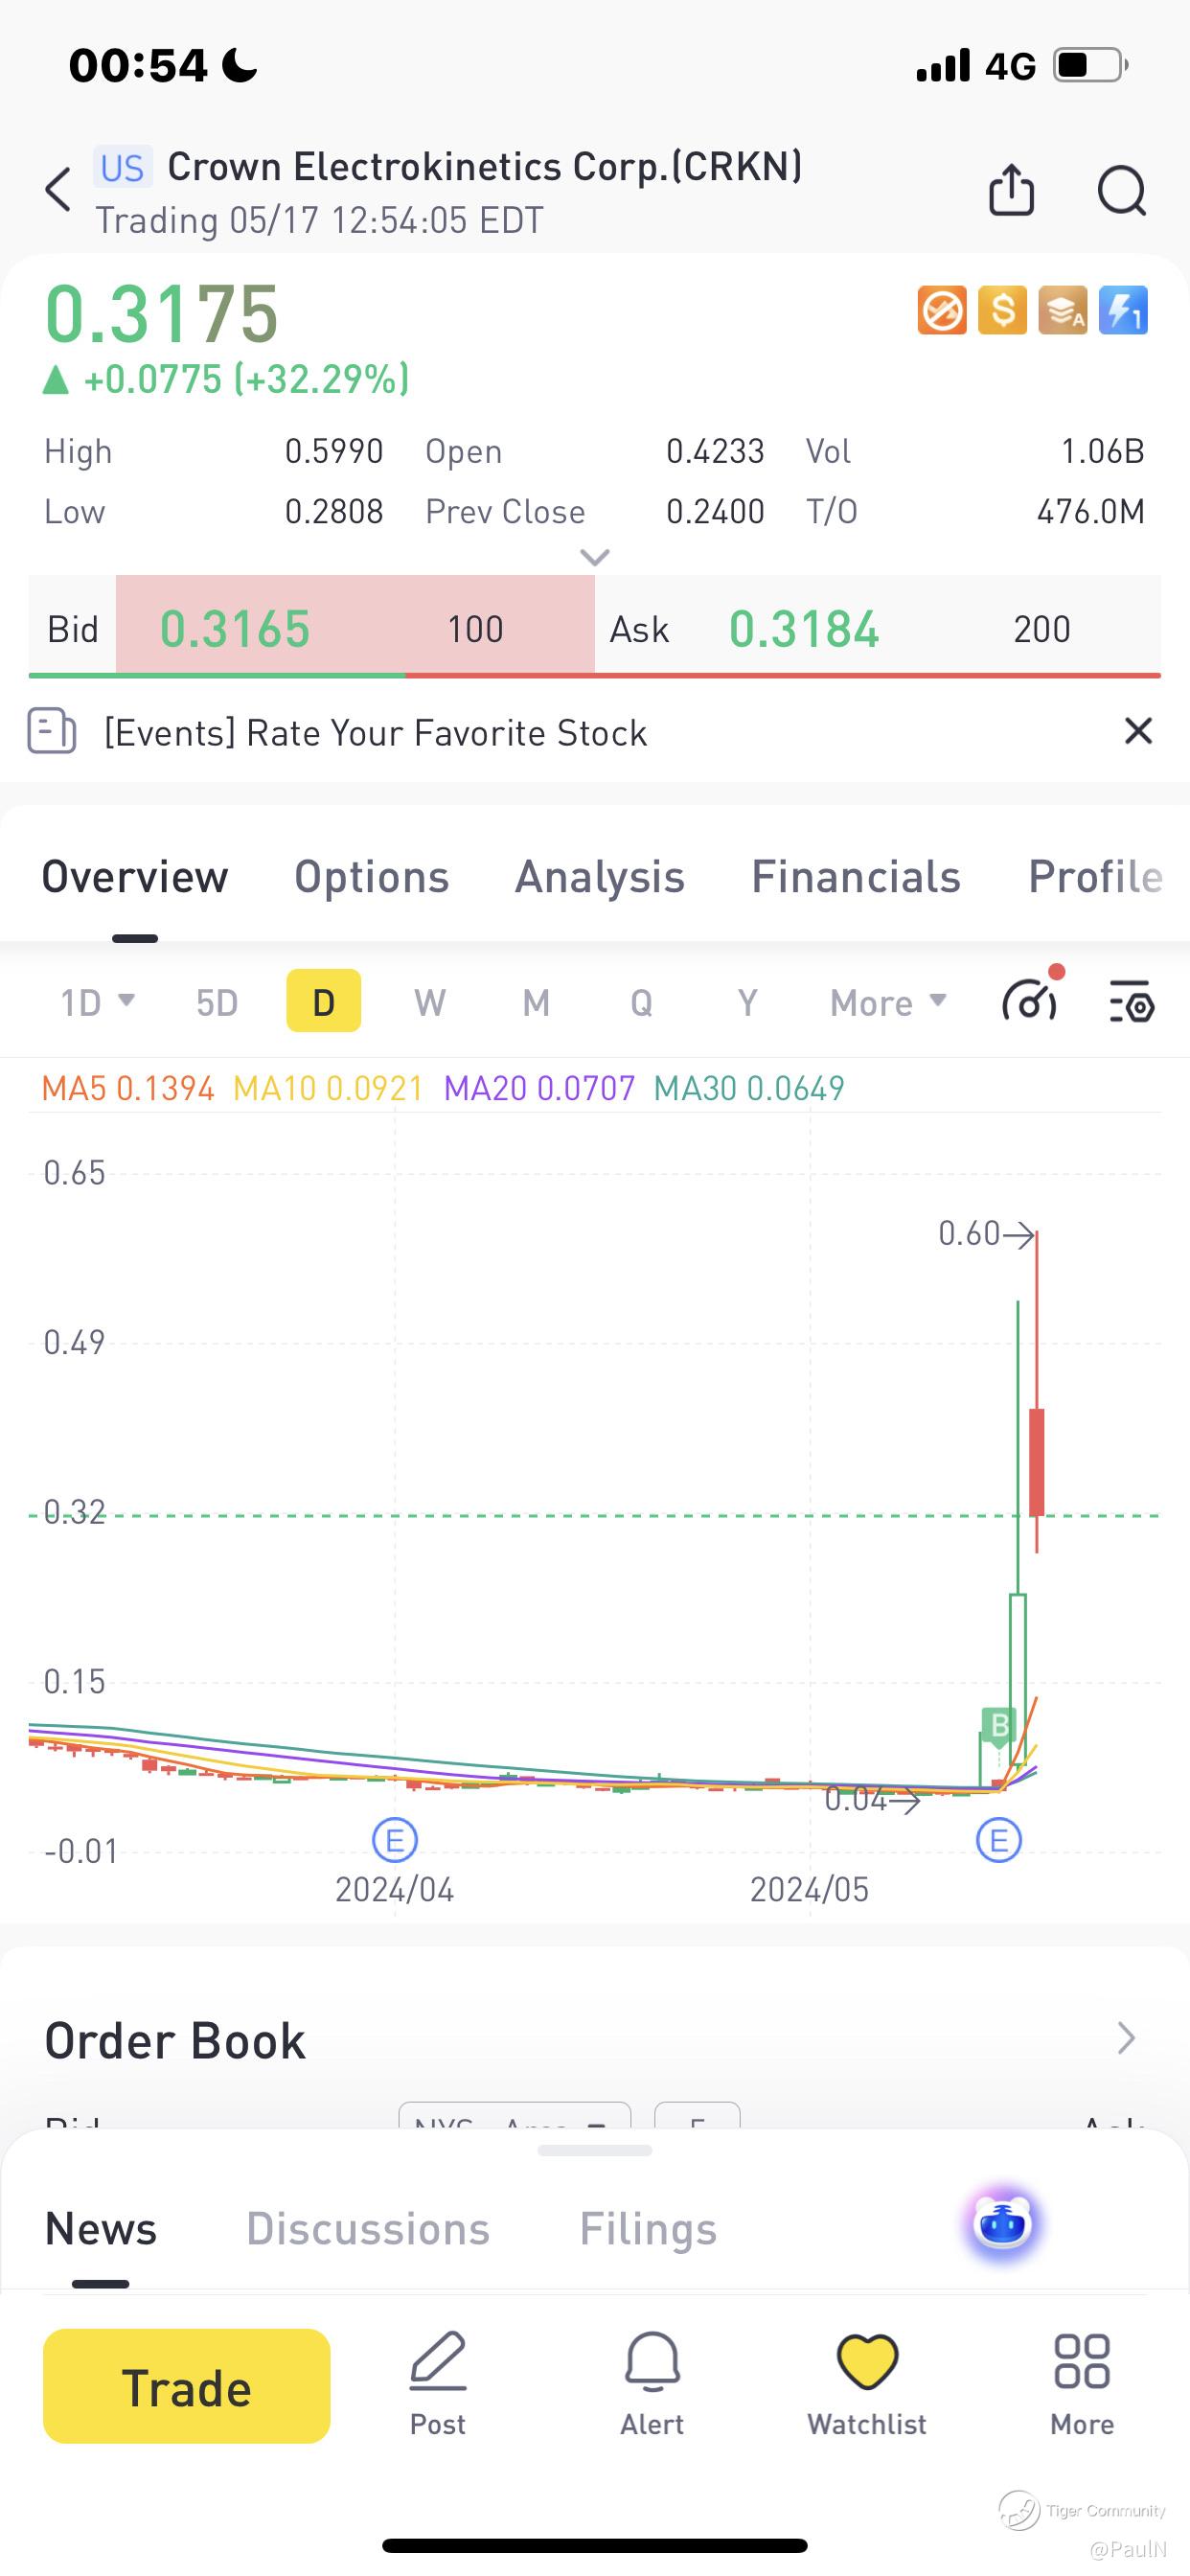Open Rate Your Favorite Stock event
The width and height of the screenshot is (1190, 2576).
376,733
